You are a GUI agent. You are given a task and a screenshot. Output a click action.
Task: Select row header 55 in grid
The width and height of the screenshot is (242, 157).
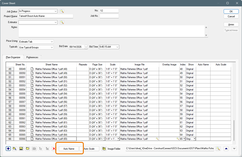tap(10, 94)
